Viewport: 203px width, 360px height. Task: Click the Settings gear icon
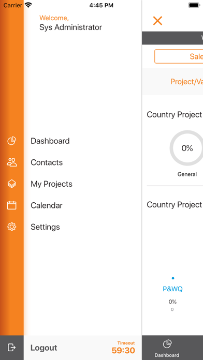12,227
